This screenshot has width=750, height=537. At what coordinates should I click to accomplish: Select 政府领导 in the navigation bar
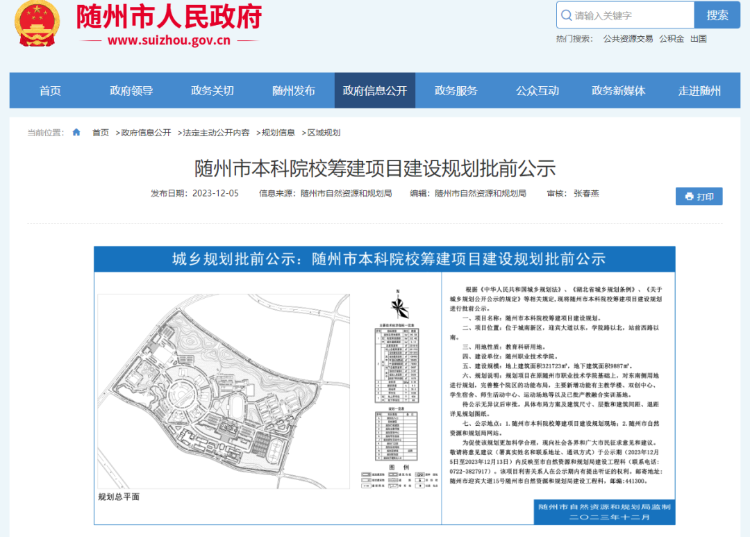(x=131, y=90)
